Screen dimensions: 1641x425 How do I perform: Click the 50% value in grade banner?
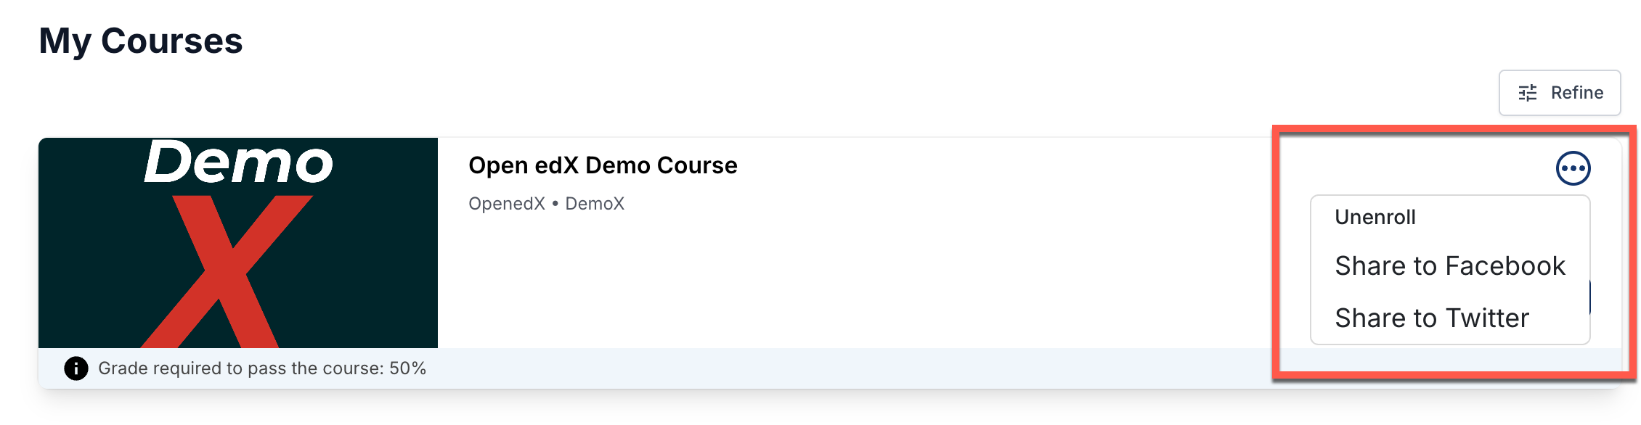tap(407, 368)
